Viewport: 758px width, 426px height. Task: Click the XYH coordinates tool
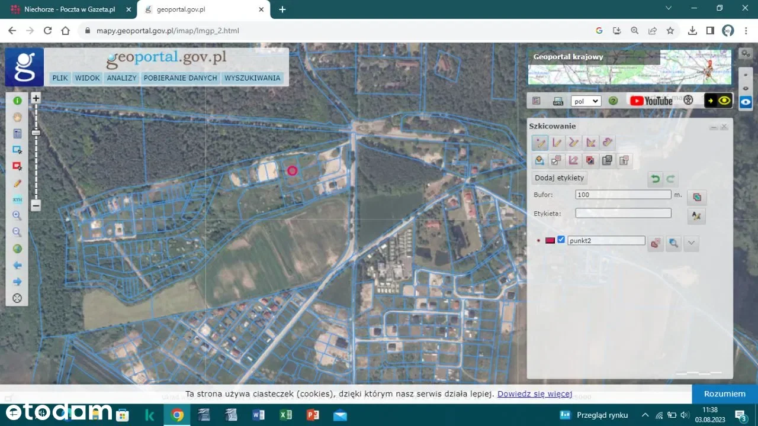coord(17,200)
